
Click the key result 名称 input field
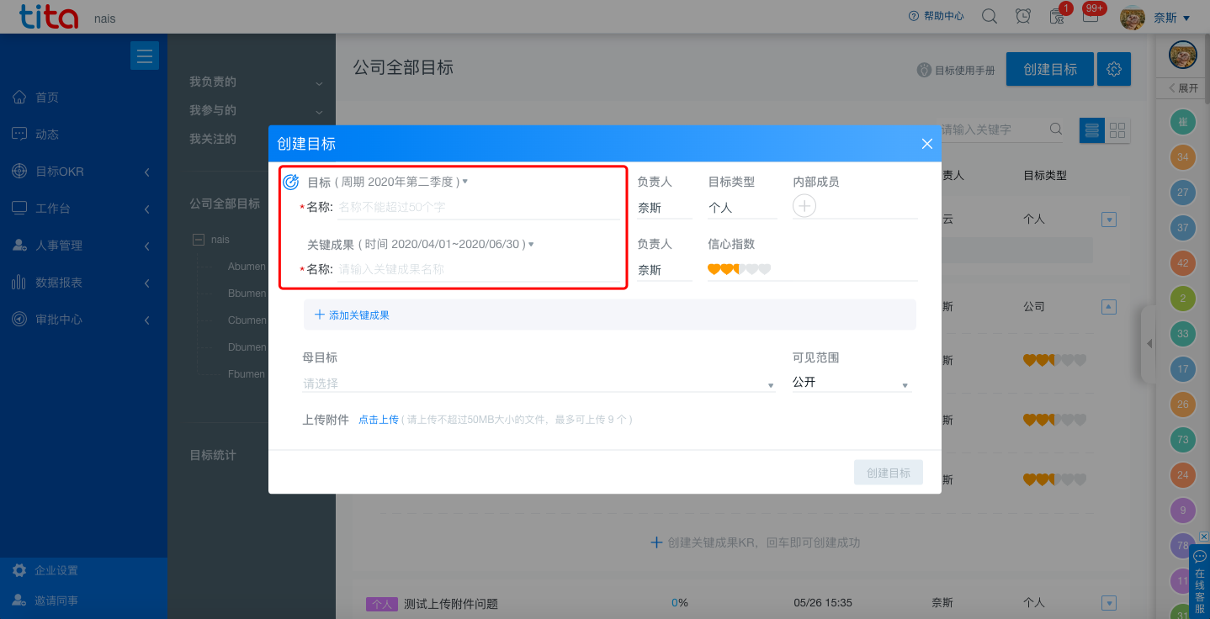479,269
